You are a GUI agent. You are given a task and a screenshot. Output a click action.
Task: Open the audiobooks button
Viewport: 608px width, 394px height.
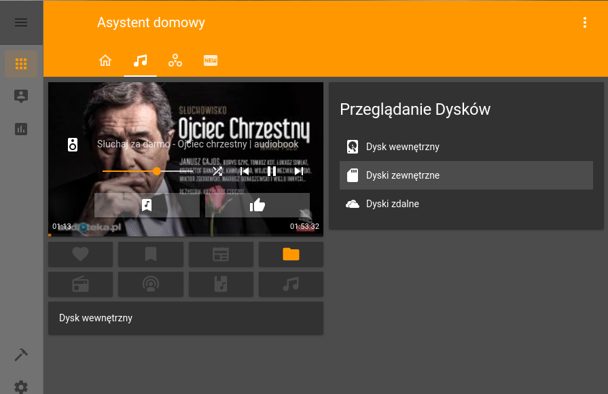221,284
